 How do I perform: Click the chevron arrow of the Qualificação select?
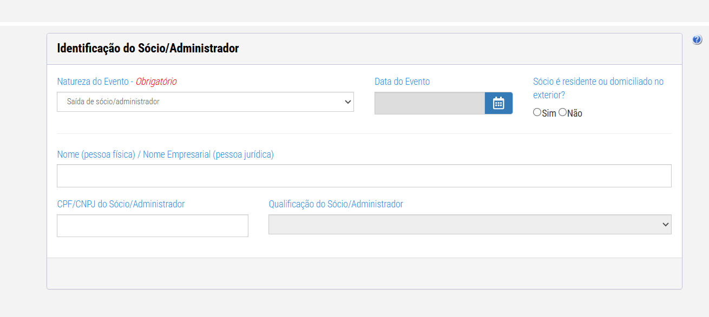pos(665,225)
